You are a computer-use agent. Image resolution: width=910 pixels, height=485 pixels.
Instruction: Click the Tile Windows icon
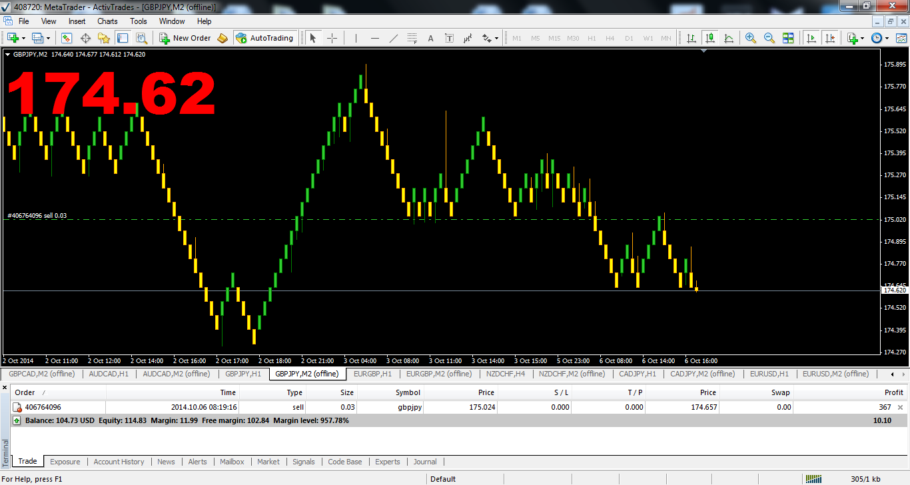coord(788,38)
